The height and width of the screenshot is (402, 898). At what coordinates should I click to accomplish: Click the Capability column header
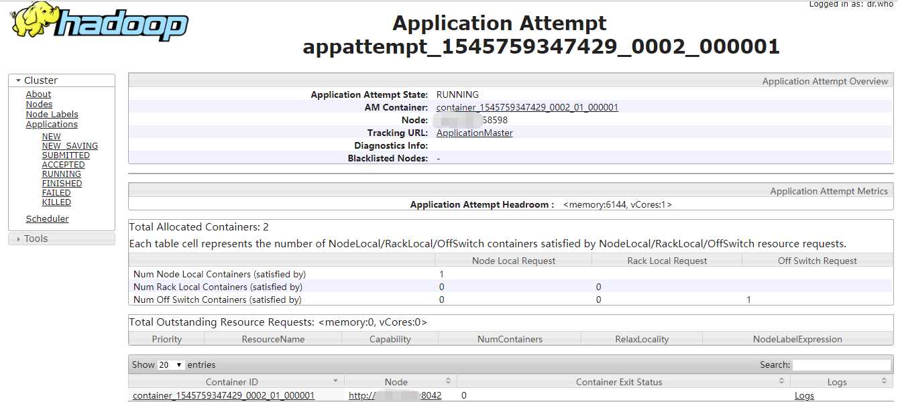390,339
